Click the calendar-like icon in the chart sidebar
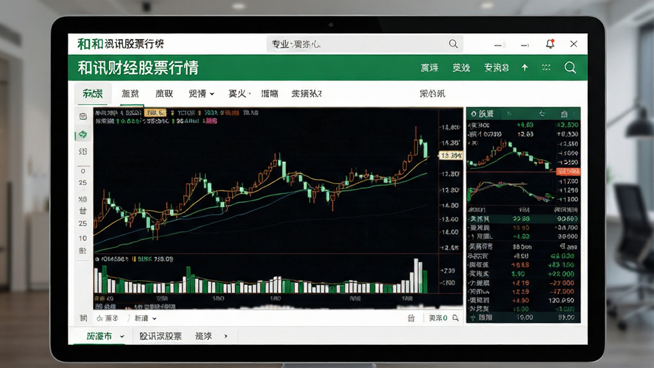The width and height of the screenshot is (654, 368). pyautogui.click(x=83, y=211)
